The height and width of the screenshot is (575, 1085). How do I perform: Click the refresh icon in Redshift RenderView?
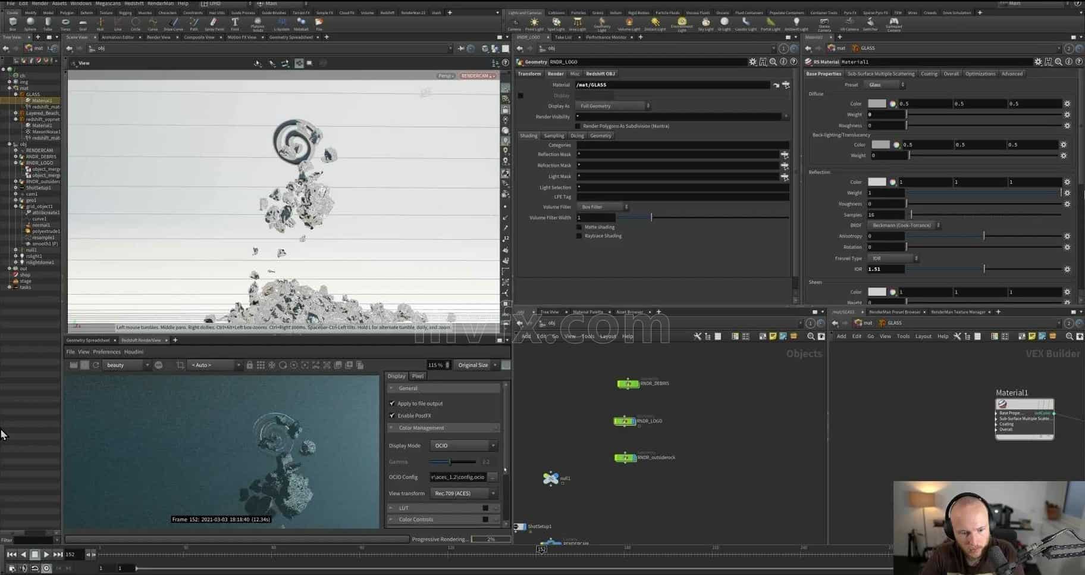(96, 365)
